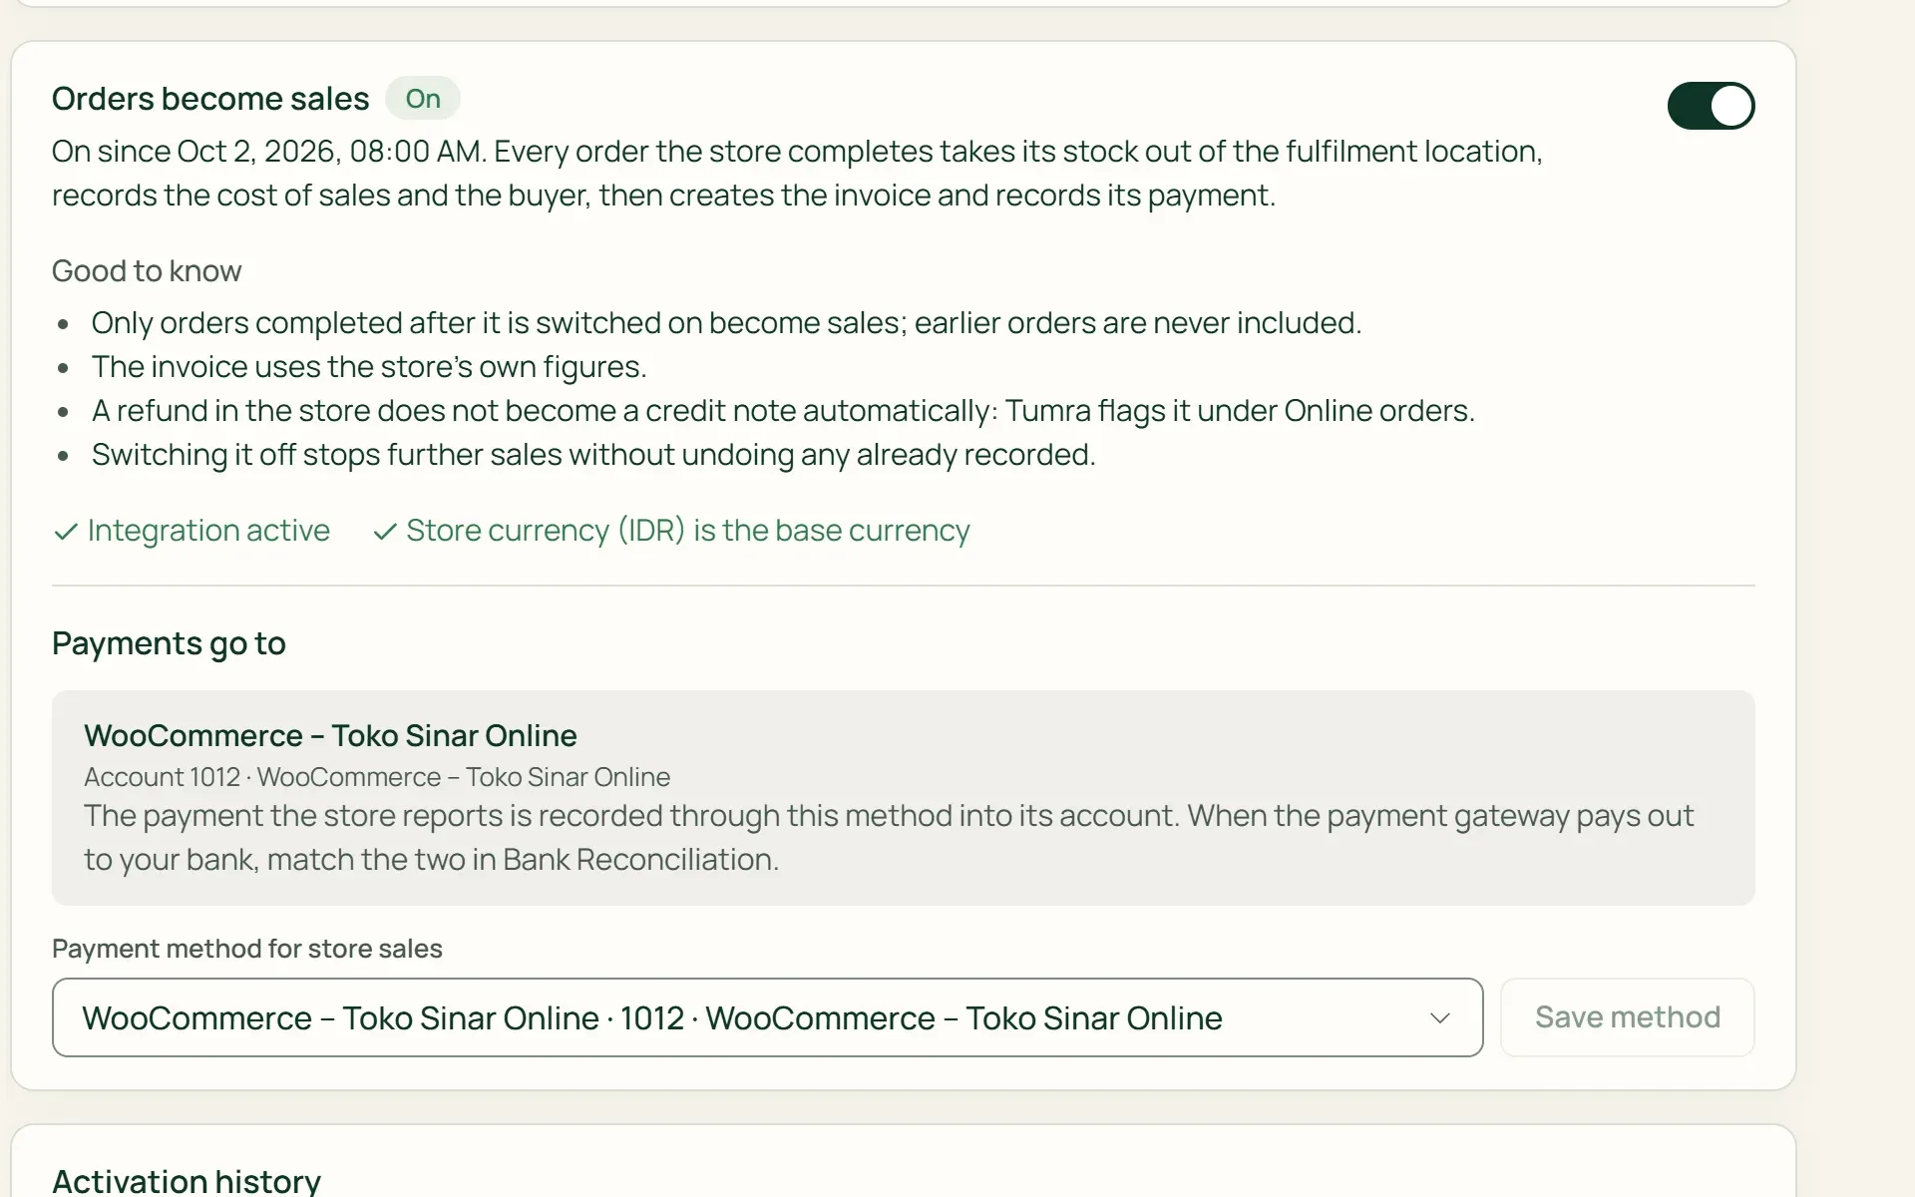1915x1197 pixels.
Task: Click the Account 1012 subtitle line
Action: click(x=377, y=777)
